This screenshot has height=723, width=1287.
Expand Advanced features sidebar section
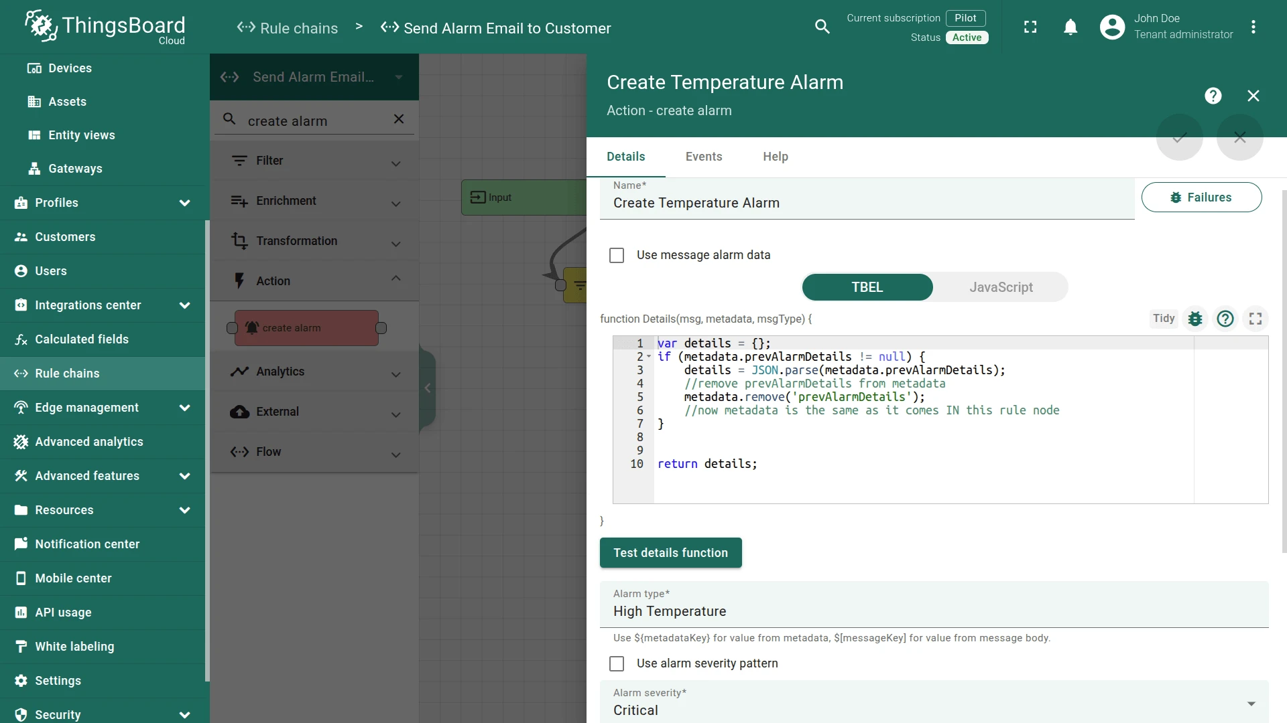pos(103,476)
